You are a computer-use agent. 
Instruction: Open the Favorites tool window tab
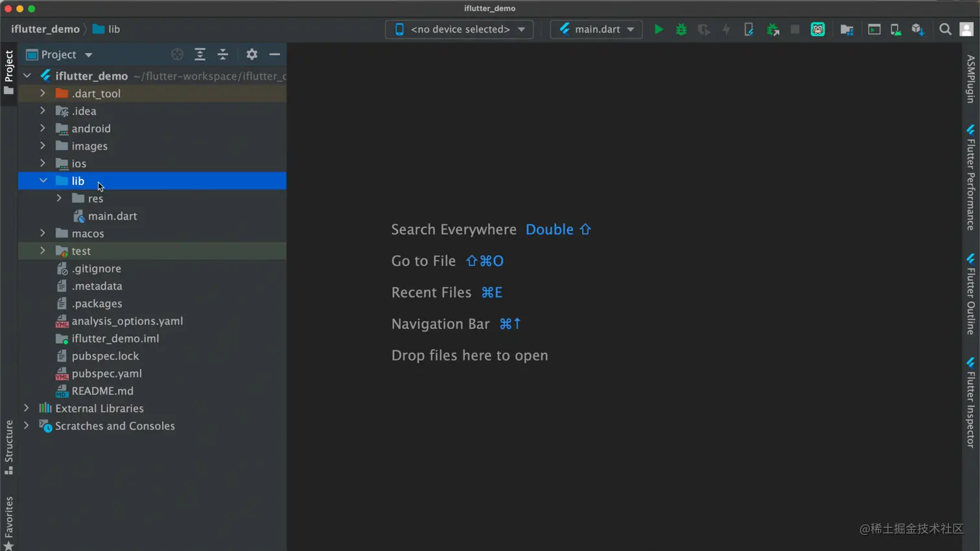tap(8, 523)
